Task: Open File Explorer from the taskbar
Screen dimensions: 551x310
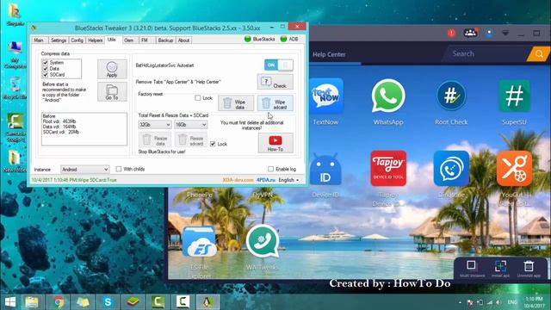Action: [32, 302]
